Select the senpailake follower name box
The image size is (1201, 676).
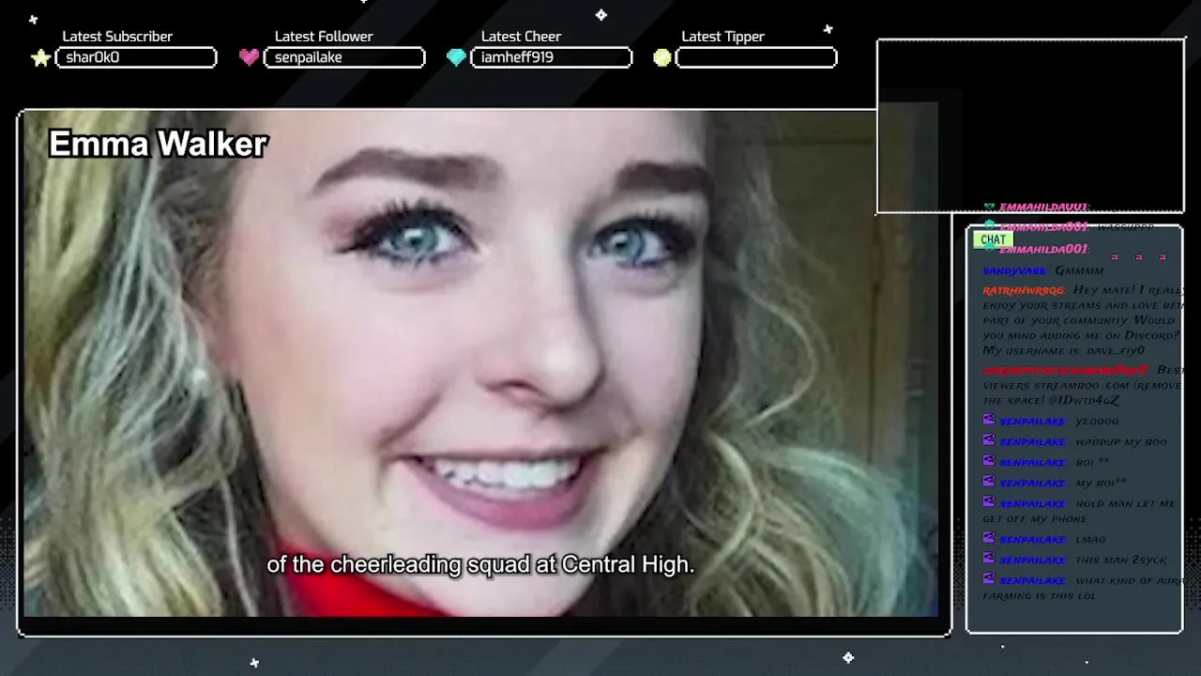[x=344, y=57]
